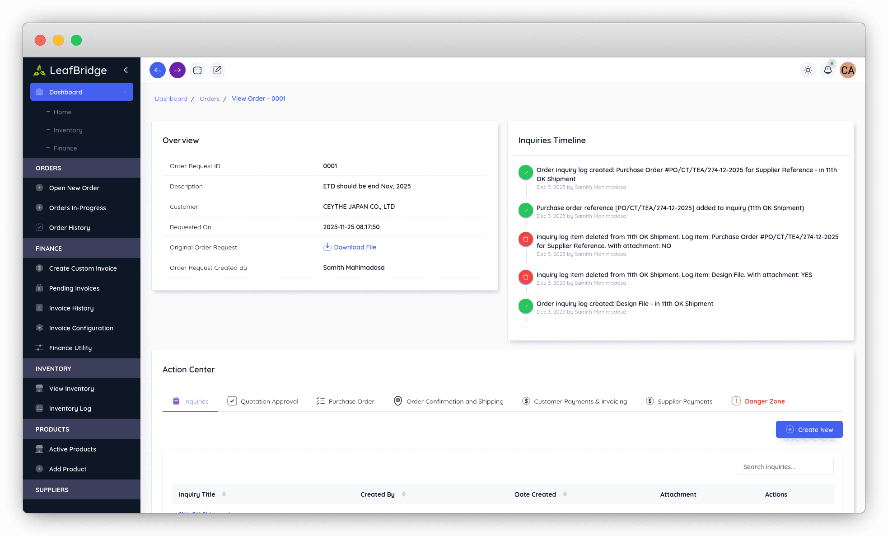Viewport: 888px width, 536px height.
Task: Open the Open New Order page
Action: [x=74, y=188]
